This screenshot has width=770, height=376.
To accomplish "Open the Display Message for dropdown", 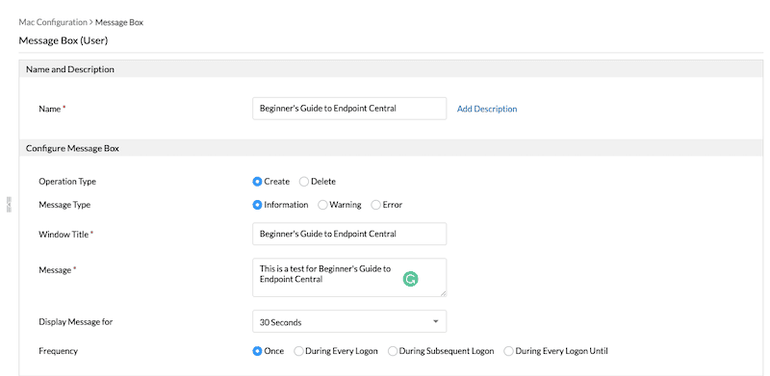I will coord(349,321).
